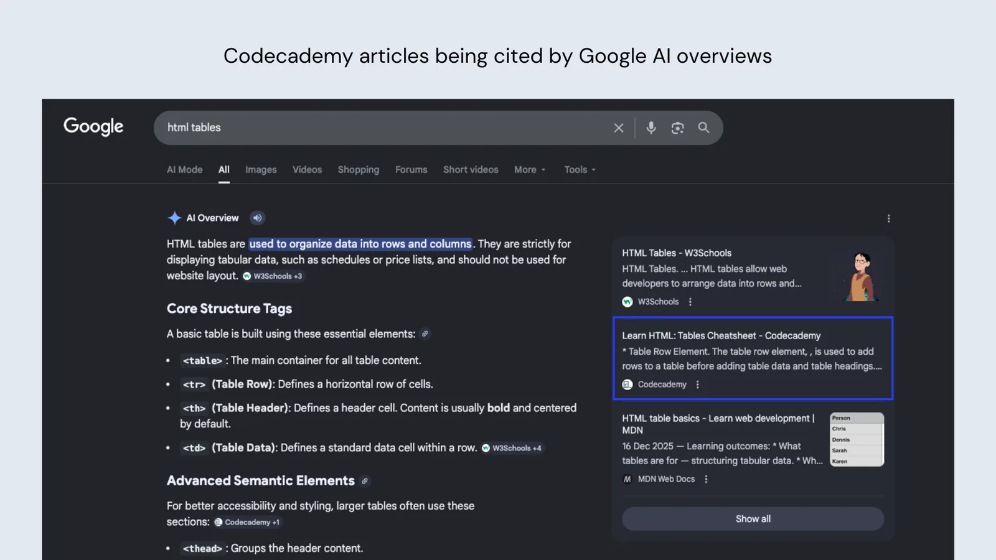Open the AI Overview three-dot options menu
996x560 pixels.
pyautogui.click(x=889, y=218)
